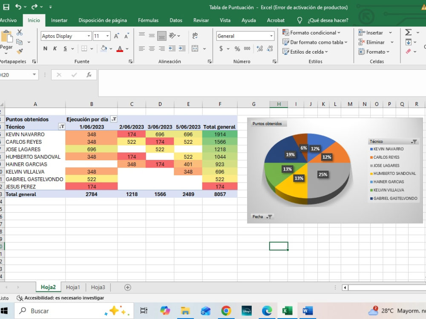Cut selection with the scissors icon
426x319 pixels.
tap(20, 32)
